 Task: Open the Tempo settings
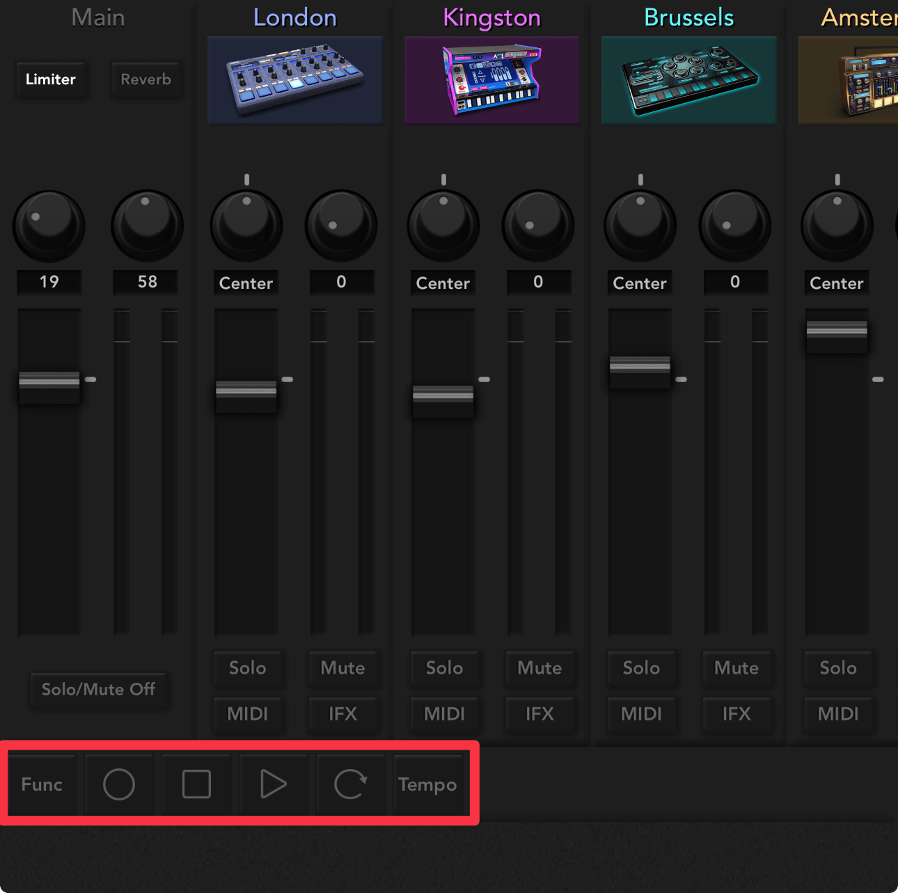click(427, 784)
